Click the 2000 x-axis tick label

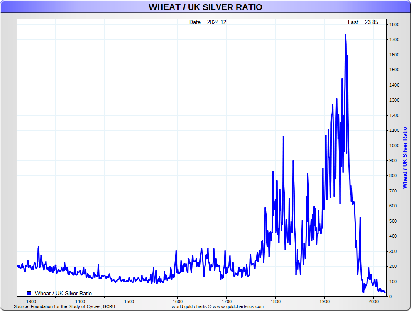(373, 301)
